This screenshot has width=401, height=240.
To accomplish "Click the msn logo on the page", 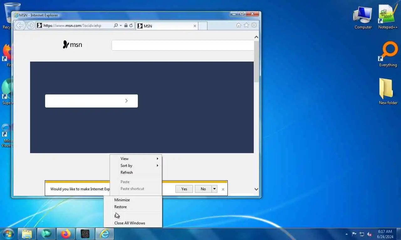I will [72, 45].
